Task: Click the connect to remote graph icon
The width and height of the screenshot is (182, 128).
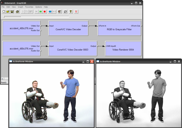Action: [60, 11]
